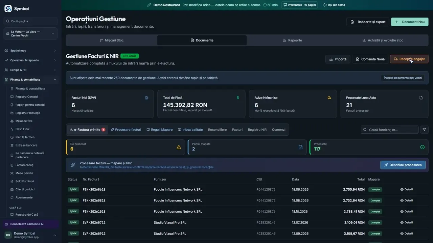433x243 pixels.
Task: Open Mijloace fixe in sidebar
Action: 24,121
